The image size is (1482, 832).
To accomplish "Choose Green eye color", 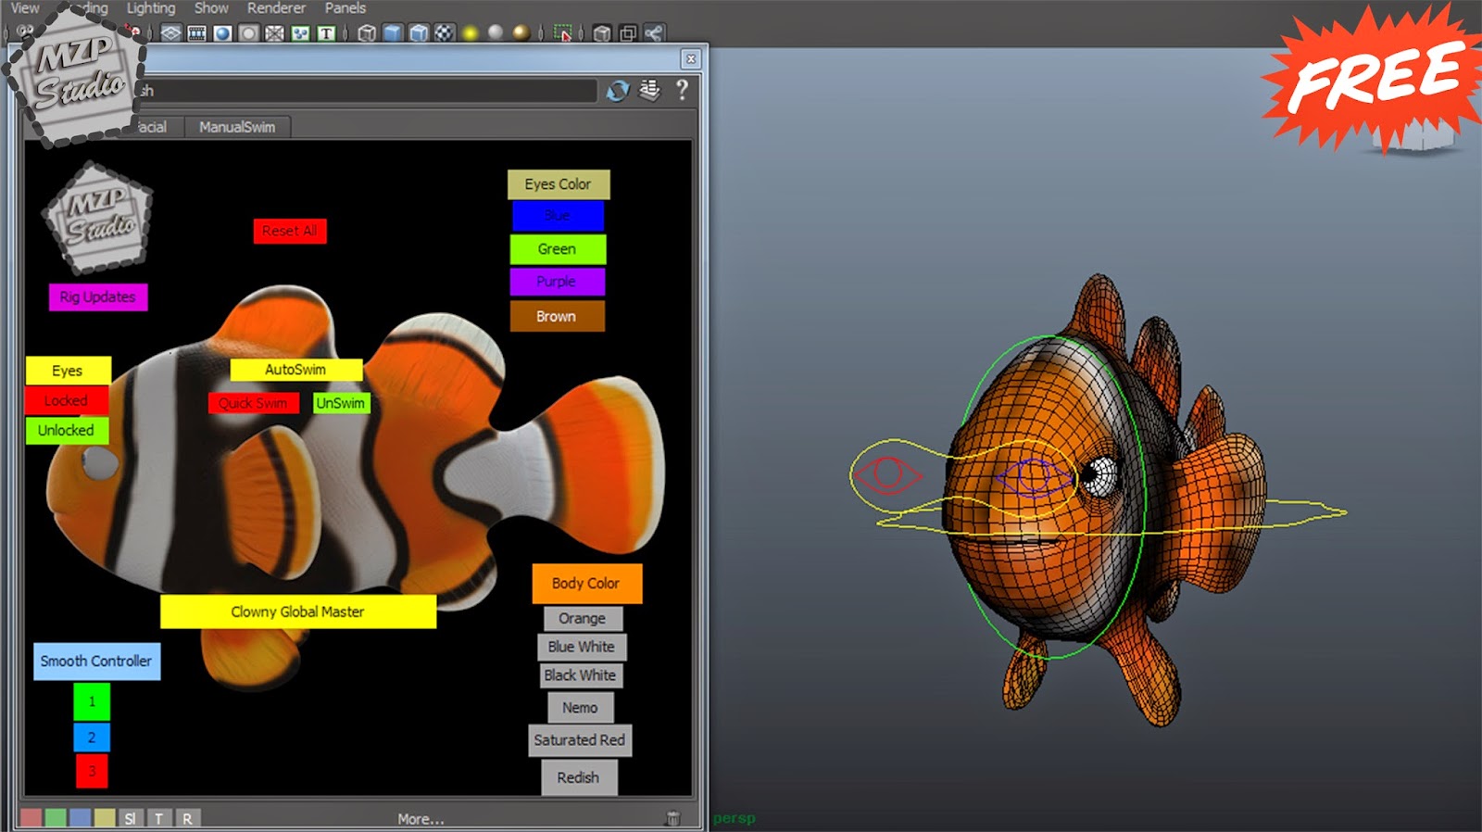I will point(558,249).
